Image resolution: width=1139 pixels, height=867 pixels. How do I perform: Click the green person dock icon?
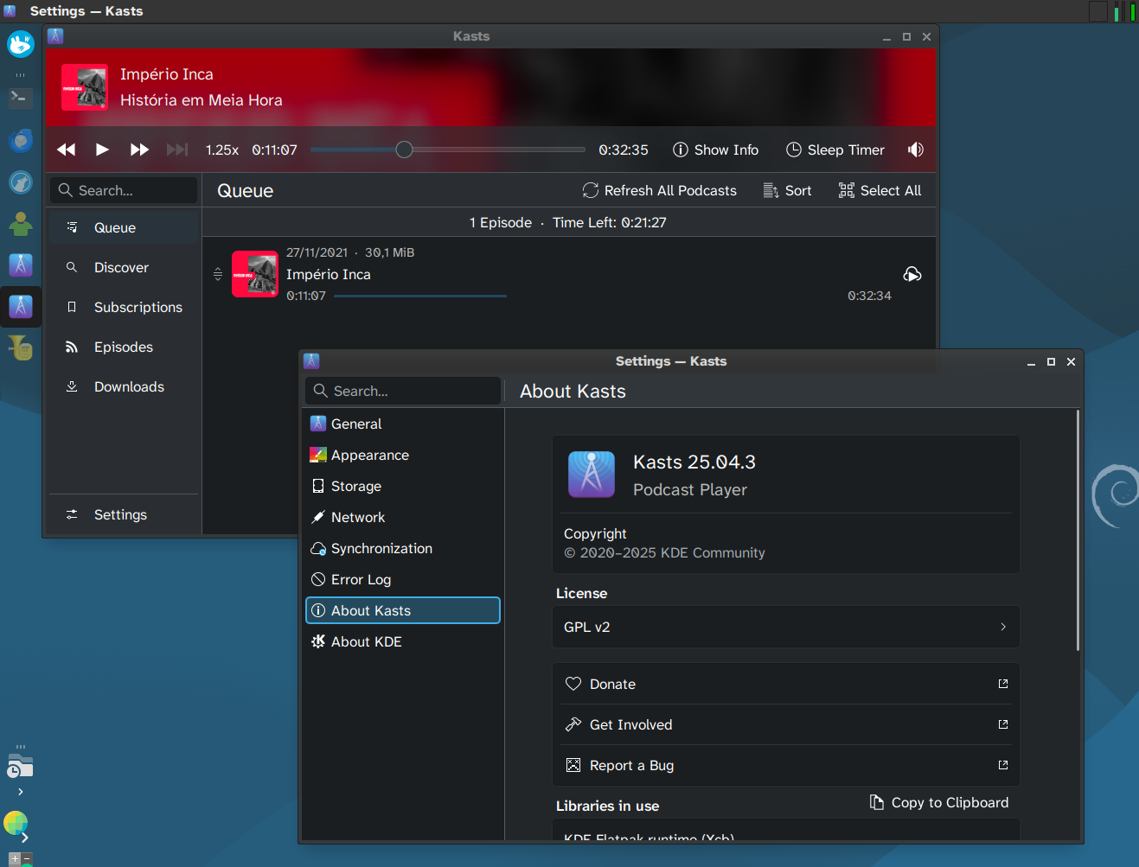[20, 224]
